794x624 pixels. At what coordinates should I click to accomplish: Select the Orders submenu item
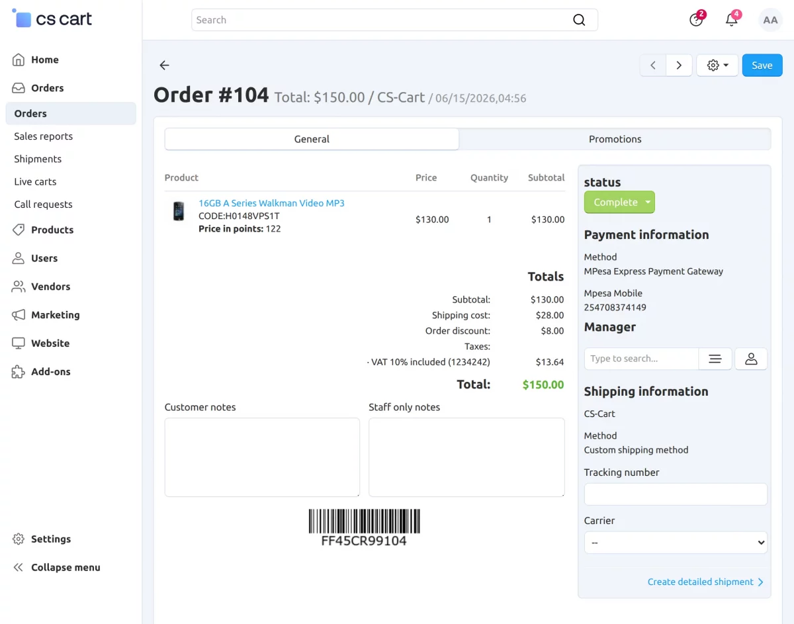(x=71, y=113)
